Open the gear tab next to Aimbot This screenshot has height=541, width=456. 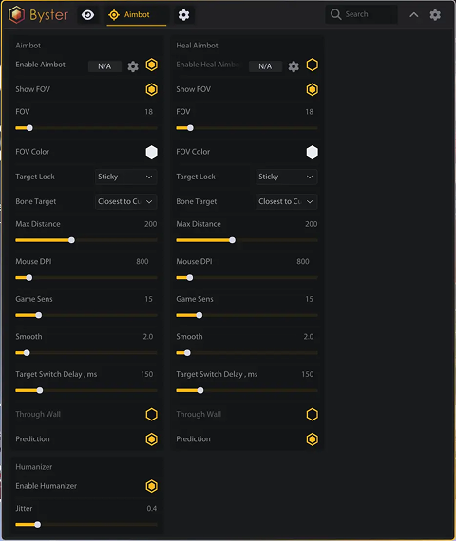tap(183, 15)
